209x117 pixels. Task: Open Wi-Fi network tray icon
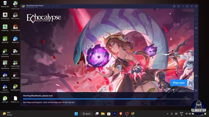pos(186,114)
